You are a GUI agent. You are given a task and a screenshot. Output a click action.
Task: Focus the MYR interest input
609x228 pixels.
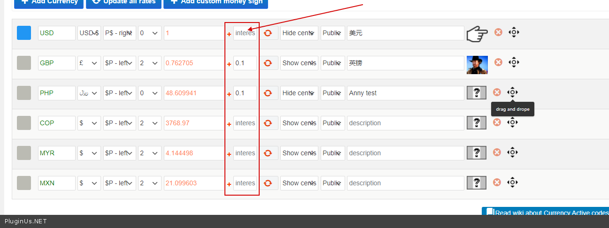[245, 153]
